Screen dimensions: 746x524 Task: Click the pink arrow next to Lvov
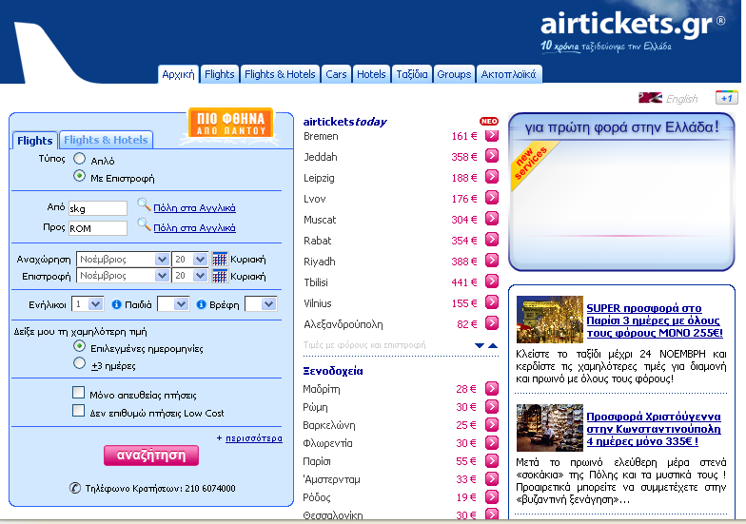coord(492,198)
